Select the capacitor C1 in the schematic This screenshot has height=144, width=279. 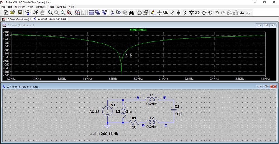tap(174, 110)
